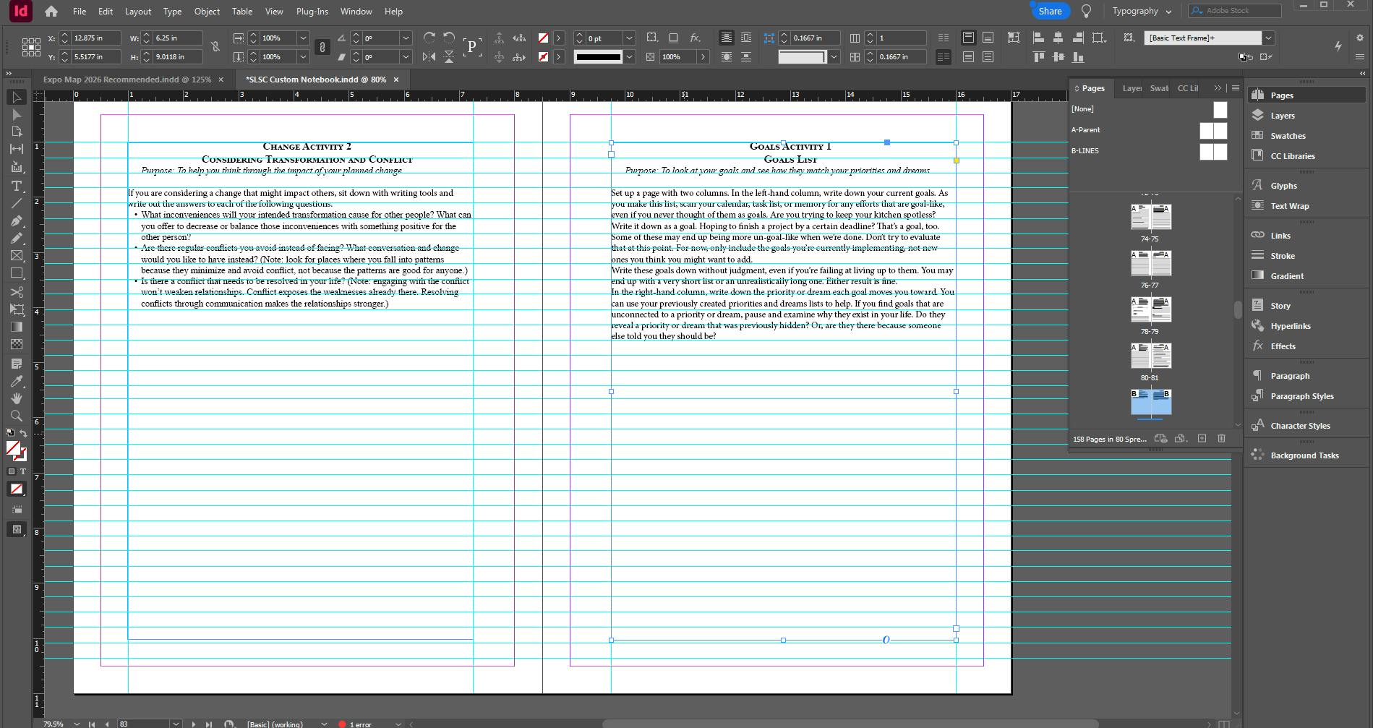
Task: Open the Layout menu
Action: click(137, 11)
